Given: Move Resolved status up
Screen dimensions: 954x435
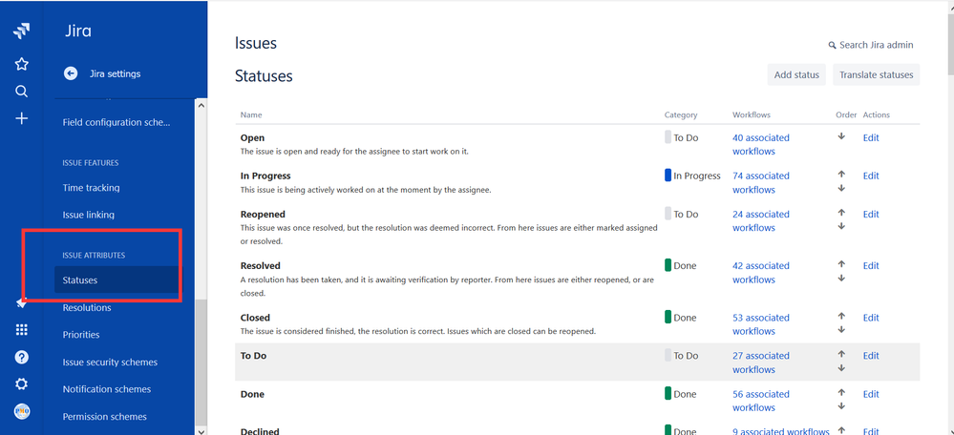Looking at the screenshot, I should [x=841, y=263].
